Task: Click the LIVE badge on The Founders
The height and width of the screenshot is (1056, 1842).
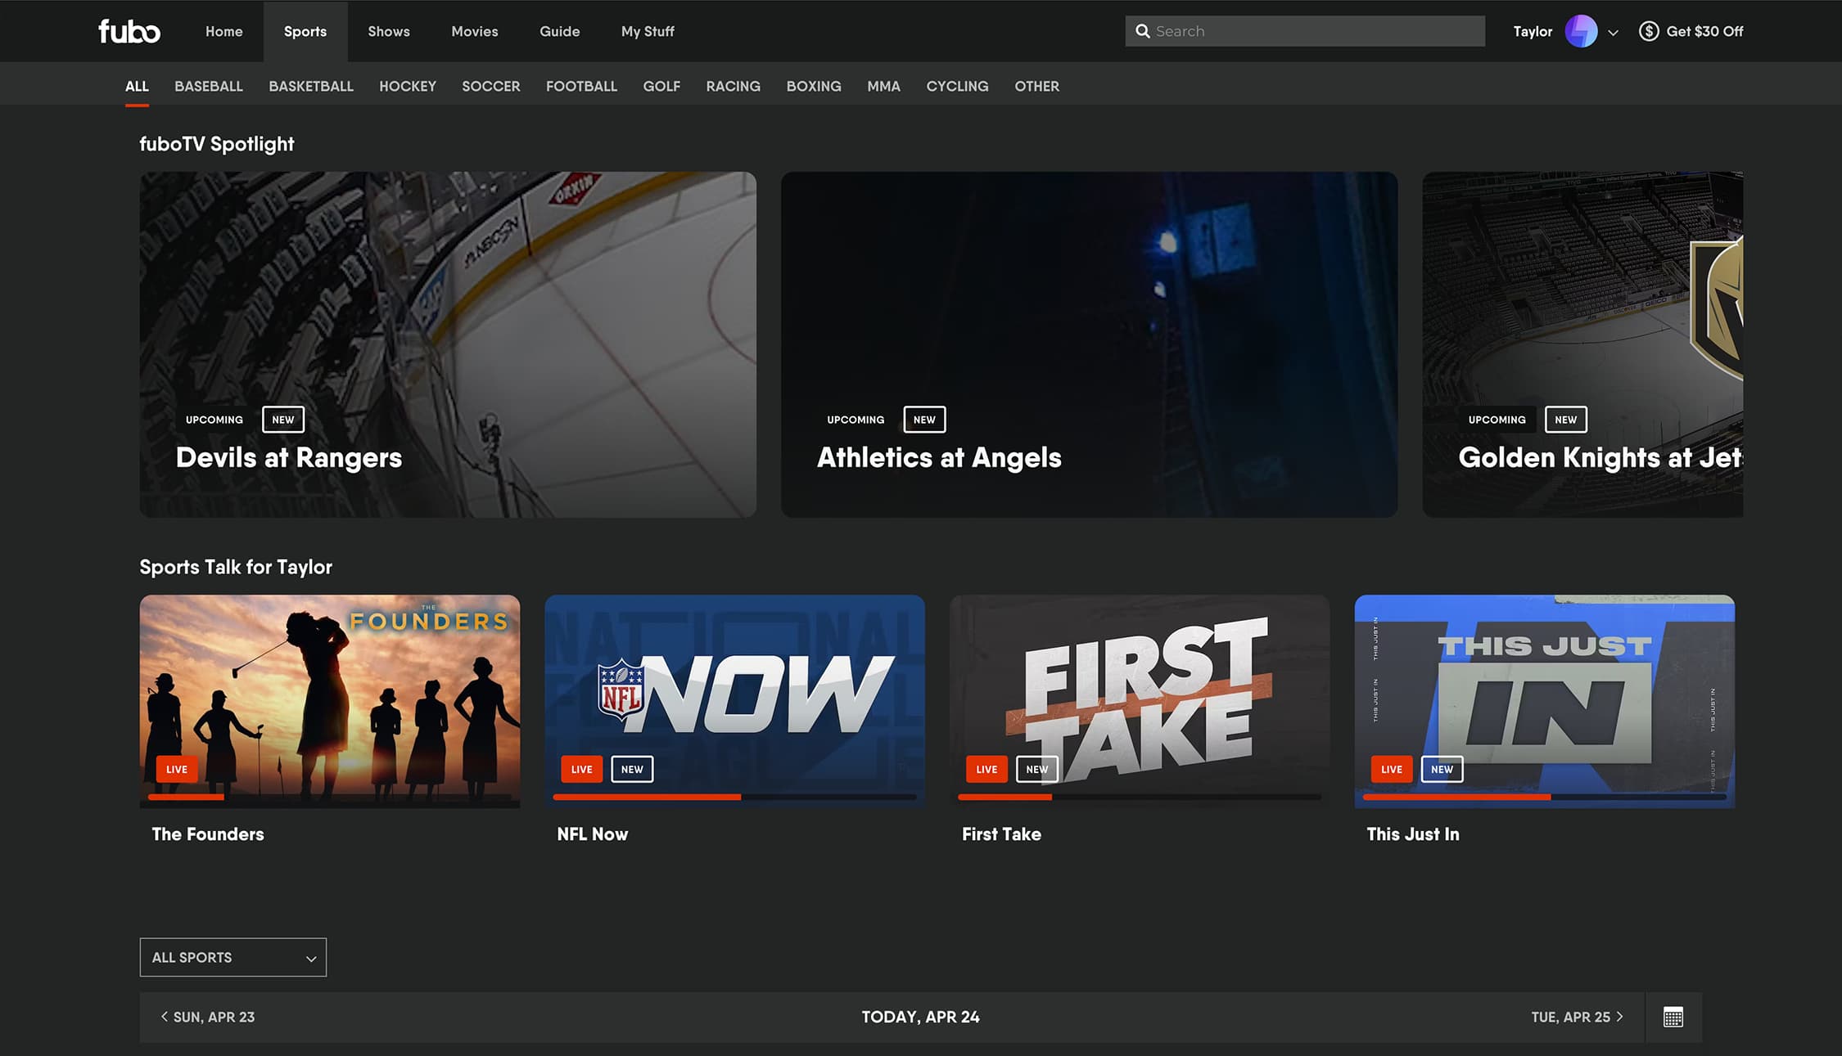Action: click(x=176, y=769)
